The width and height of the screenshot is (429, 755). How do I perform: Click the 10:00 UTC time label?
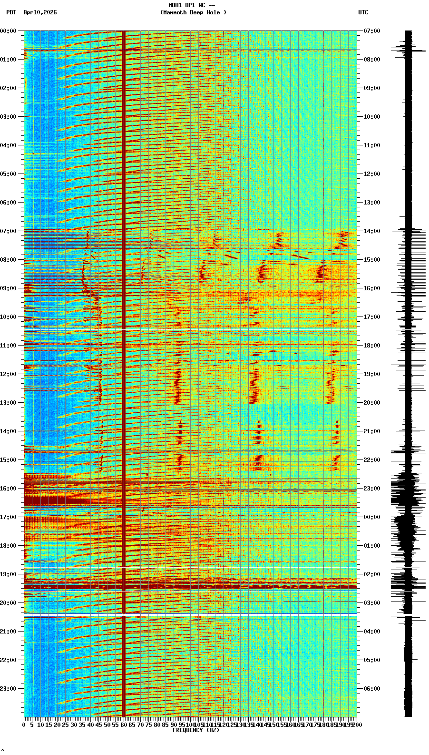372,117
